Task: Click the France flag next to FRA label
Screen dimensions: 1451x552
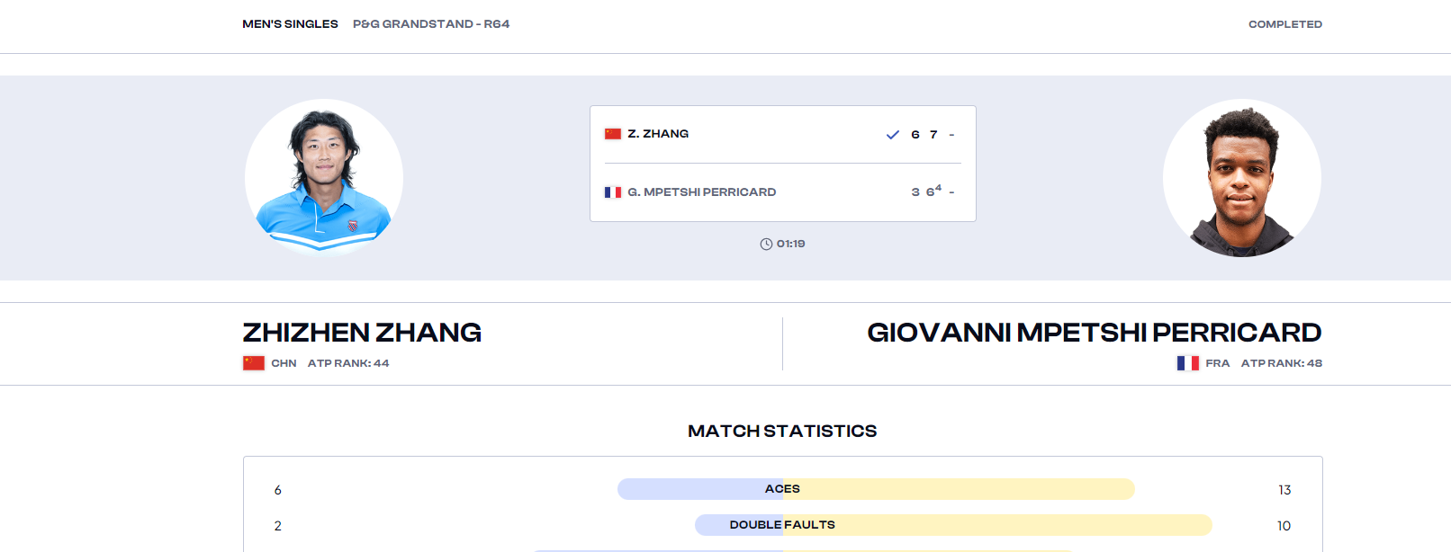Action: (x=1188, y=363)
